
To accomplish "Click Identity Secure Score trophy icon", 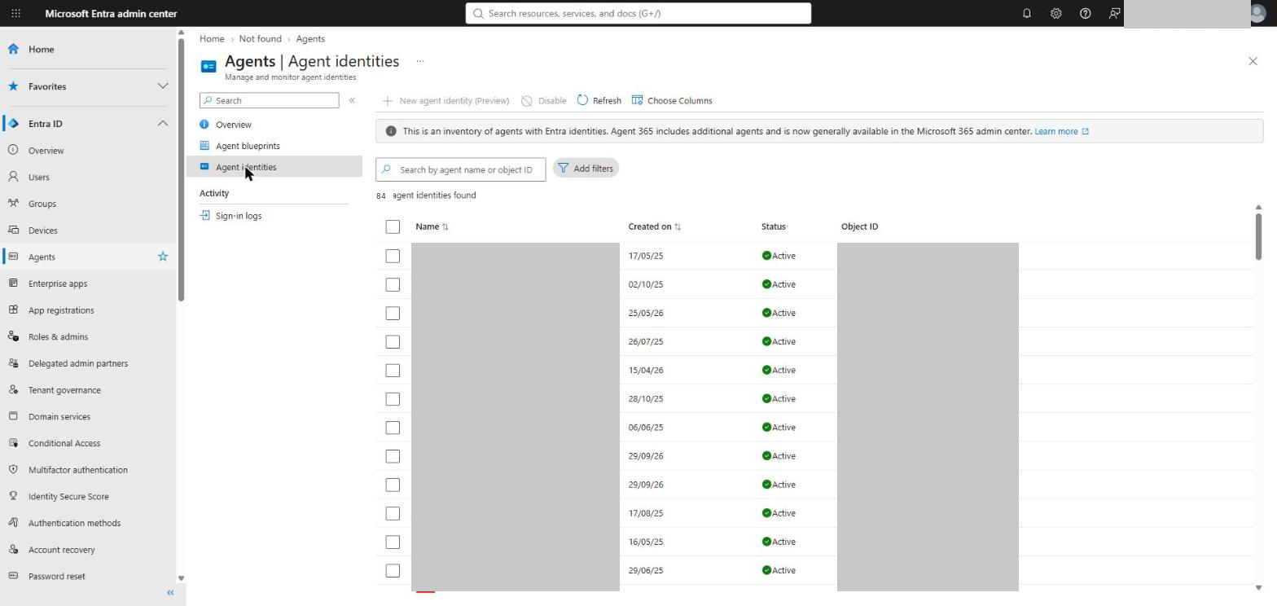I will 13,496.
